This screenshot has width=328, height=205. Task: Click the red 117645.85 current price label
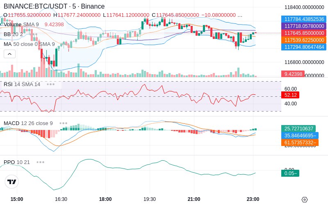[x=304, y=33]
